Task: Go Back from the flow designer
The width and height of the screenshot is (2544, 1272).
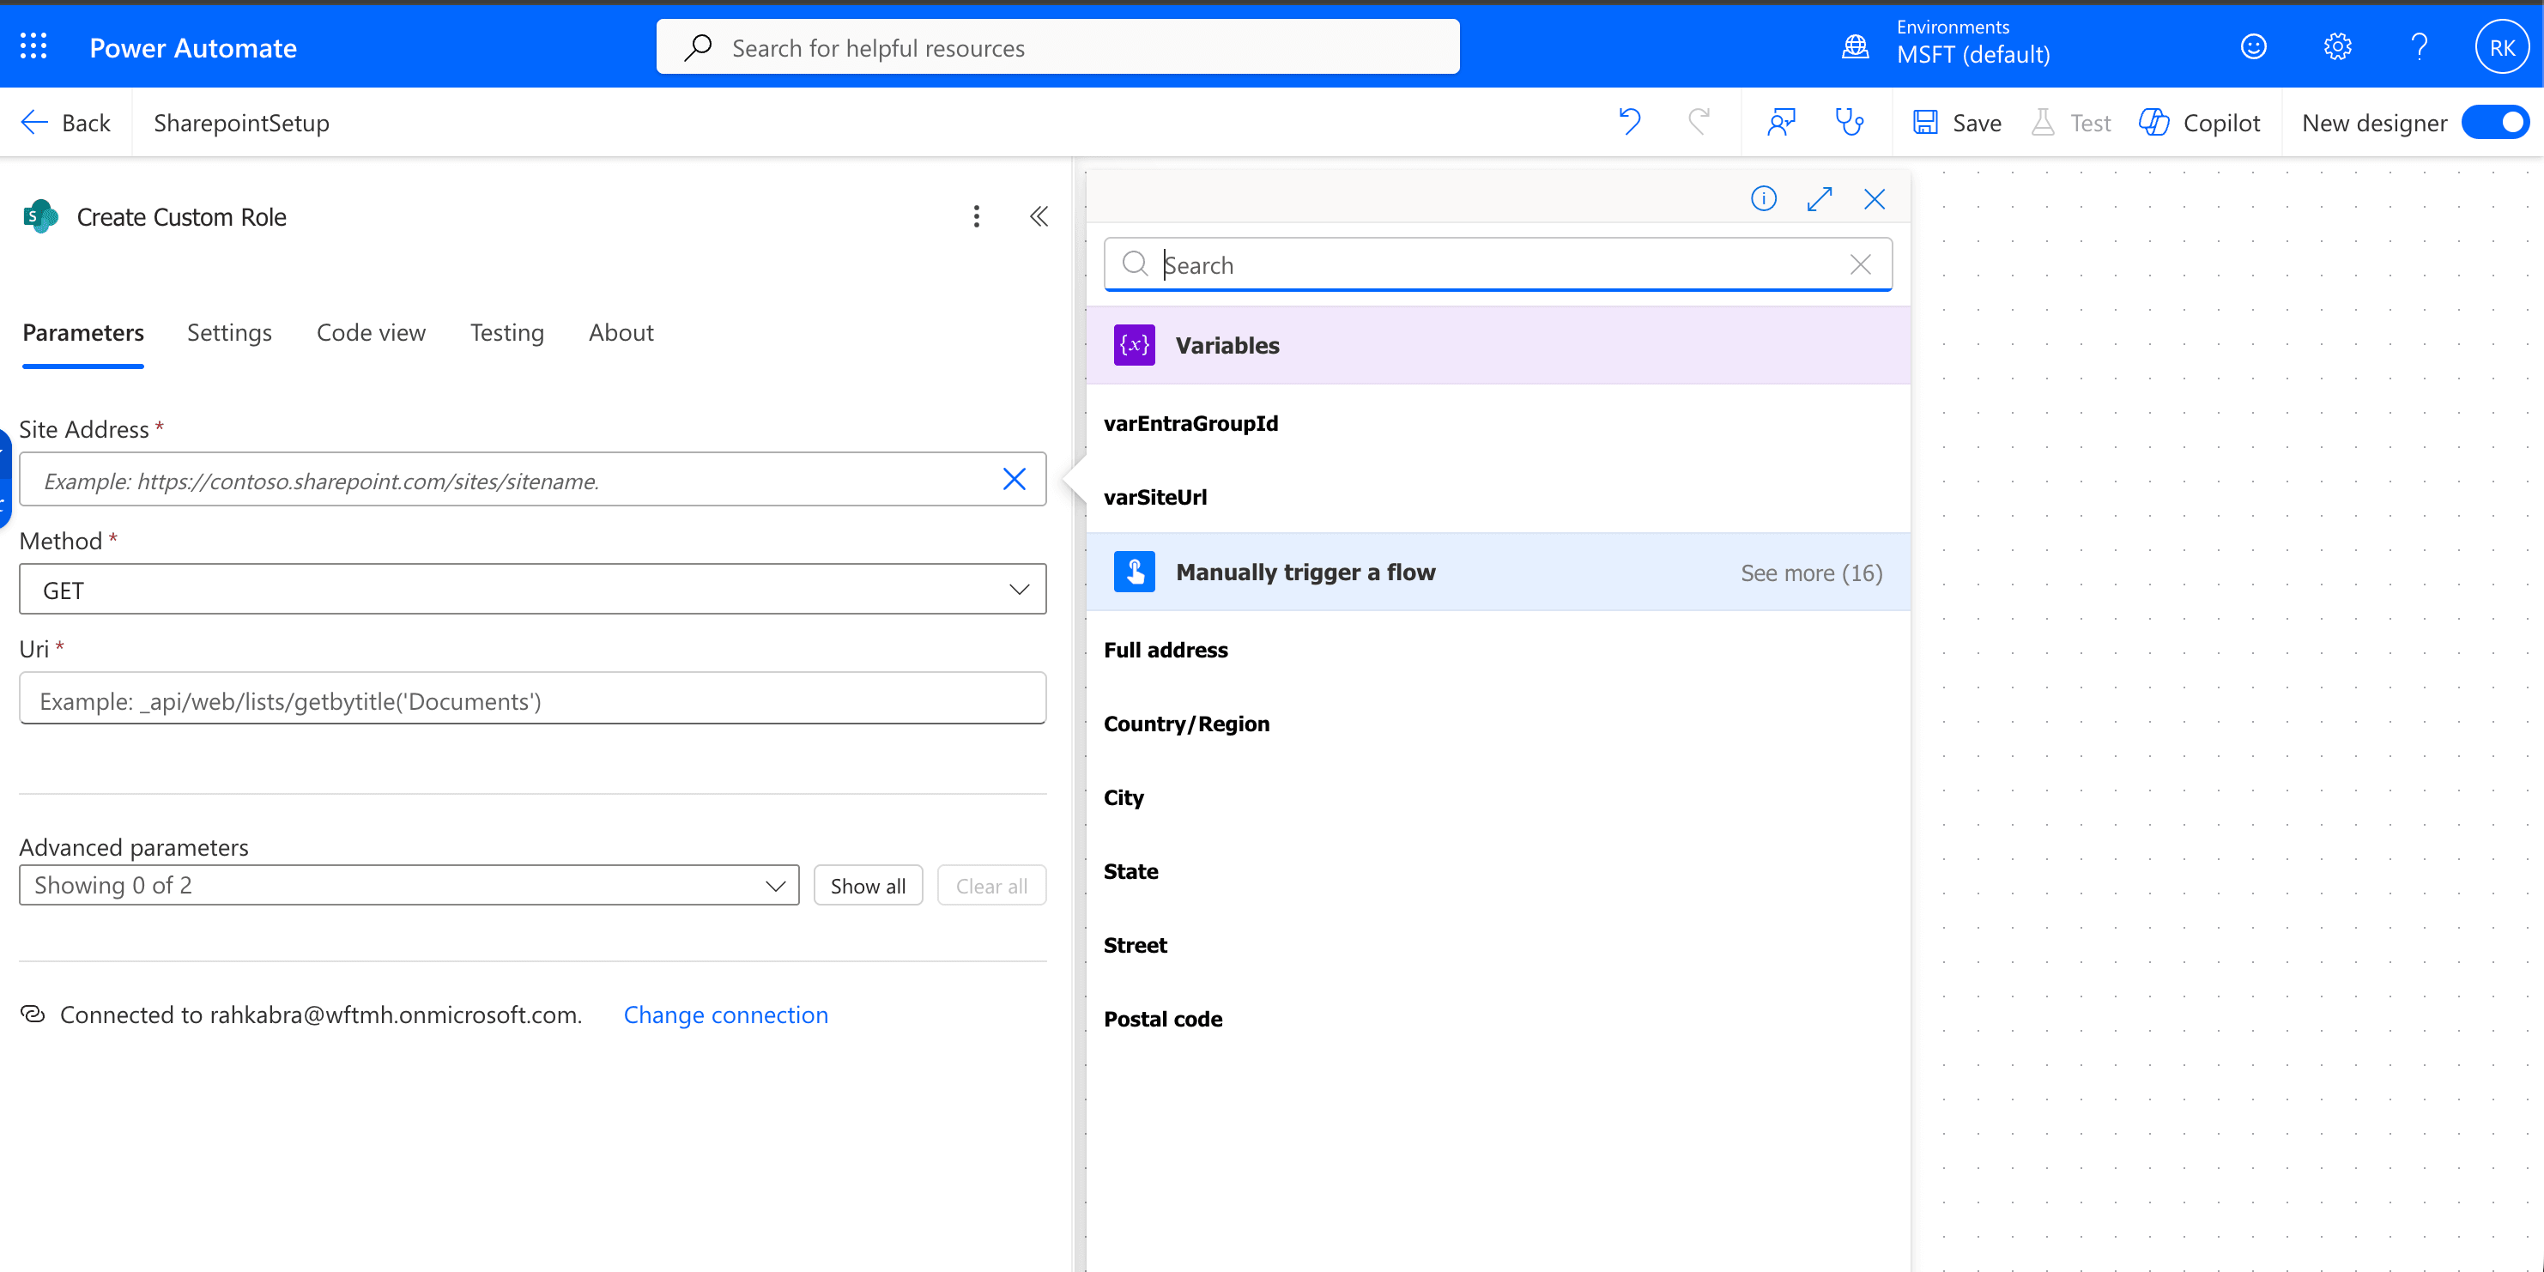Action: 65,123
